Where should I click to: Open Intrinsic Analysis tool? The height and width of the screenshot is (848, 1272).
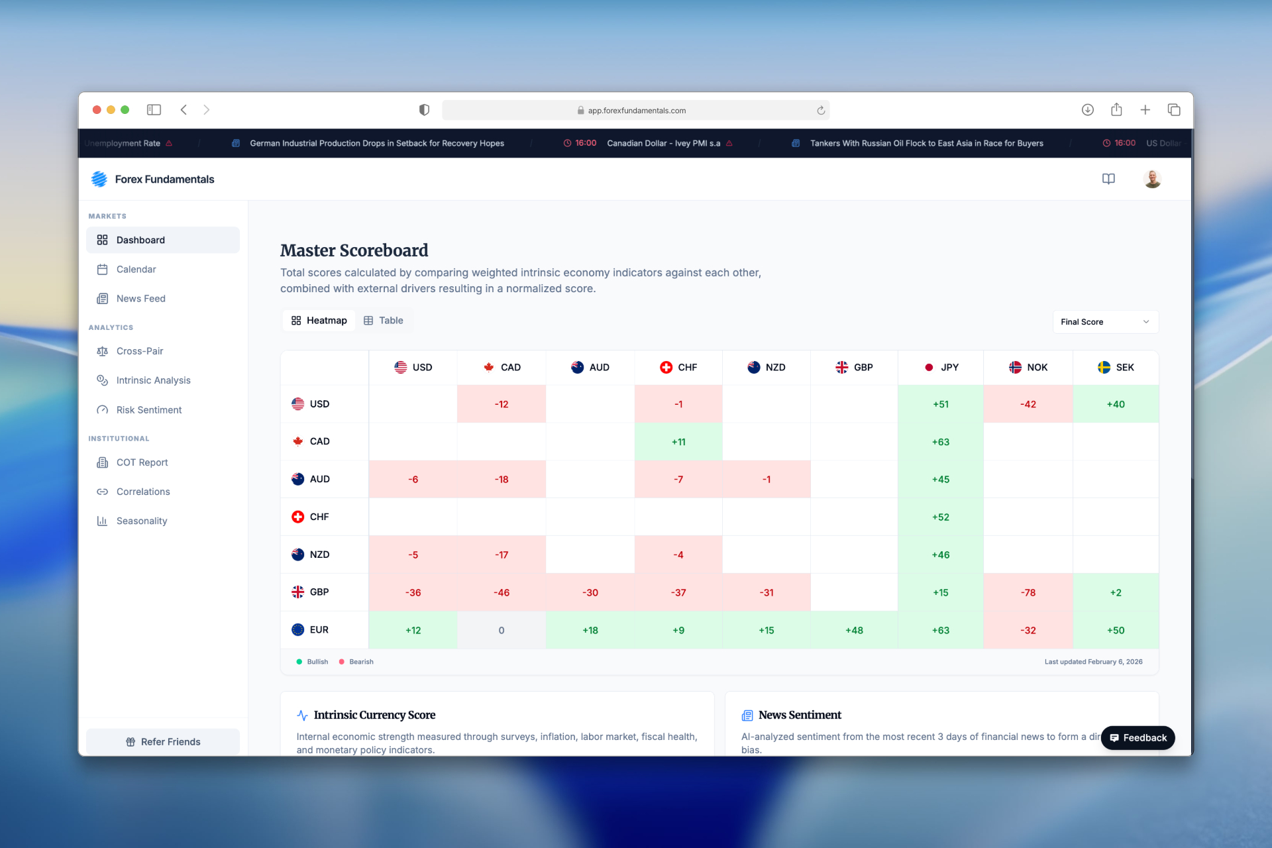pos(153,380)
